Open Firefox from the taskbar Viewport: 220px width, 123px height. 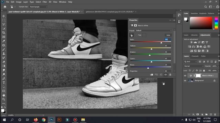tap(36, 120)
